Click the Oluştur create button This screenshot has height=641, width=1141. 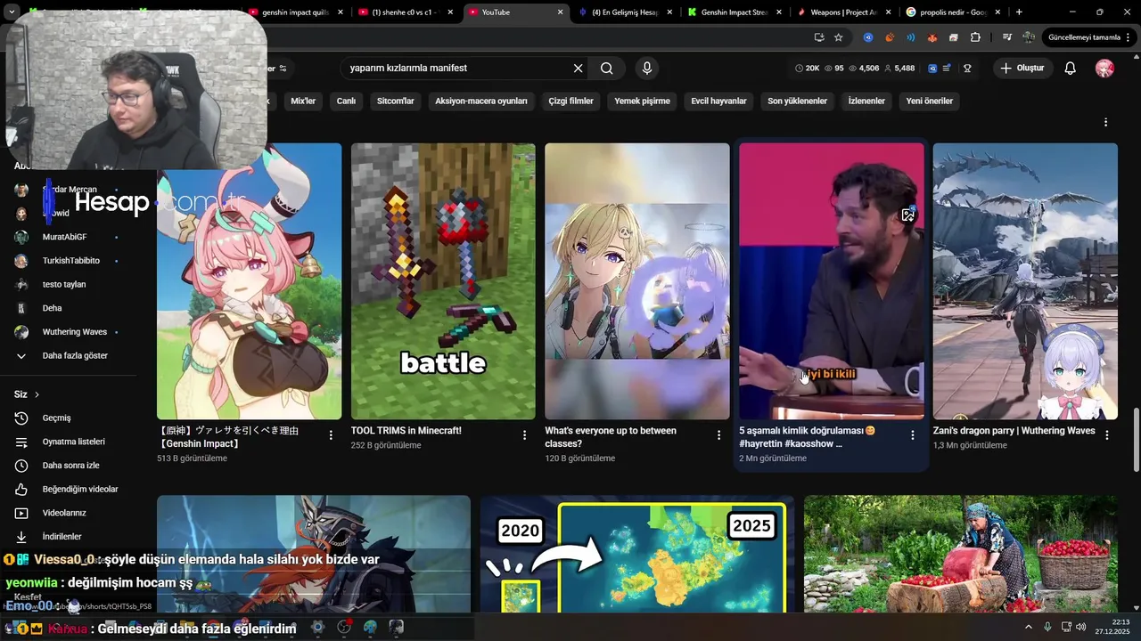1022,68
